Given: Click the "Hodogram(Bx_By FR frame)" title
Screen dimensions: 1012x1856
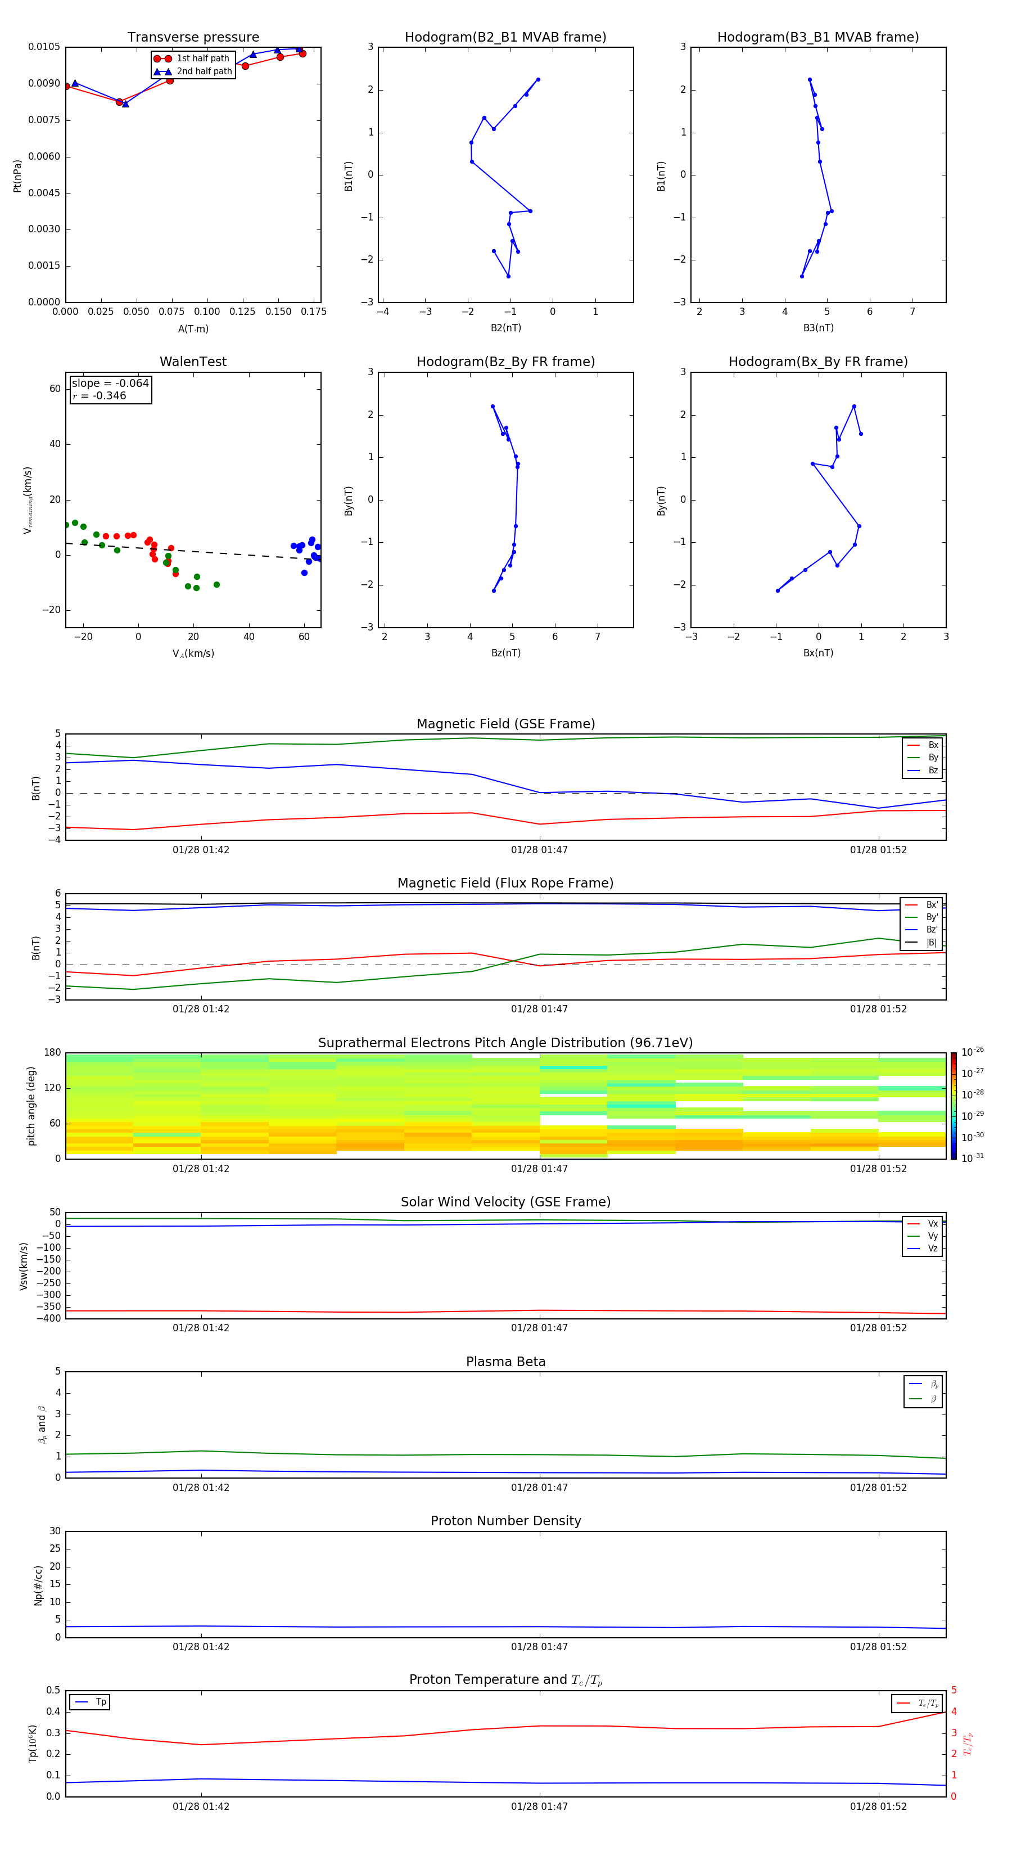Looking at the screenshot, I should pos(818,362).
